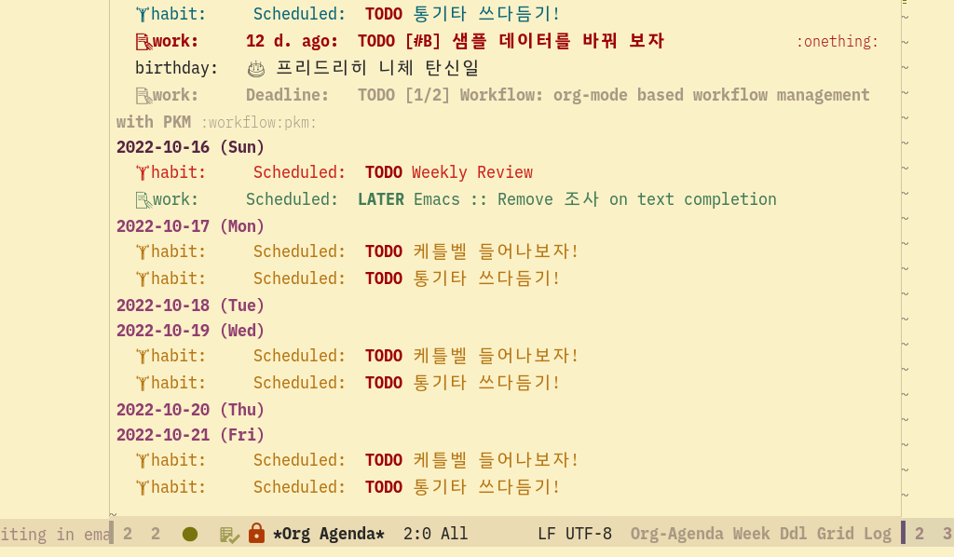Image resolution: width=954 pixels, height=557 pixels.
Task: Open the Weekly Review headline
Action: [472, 172]
